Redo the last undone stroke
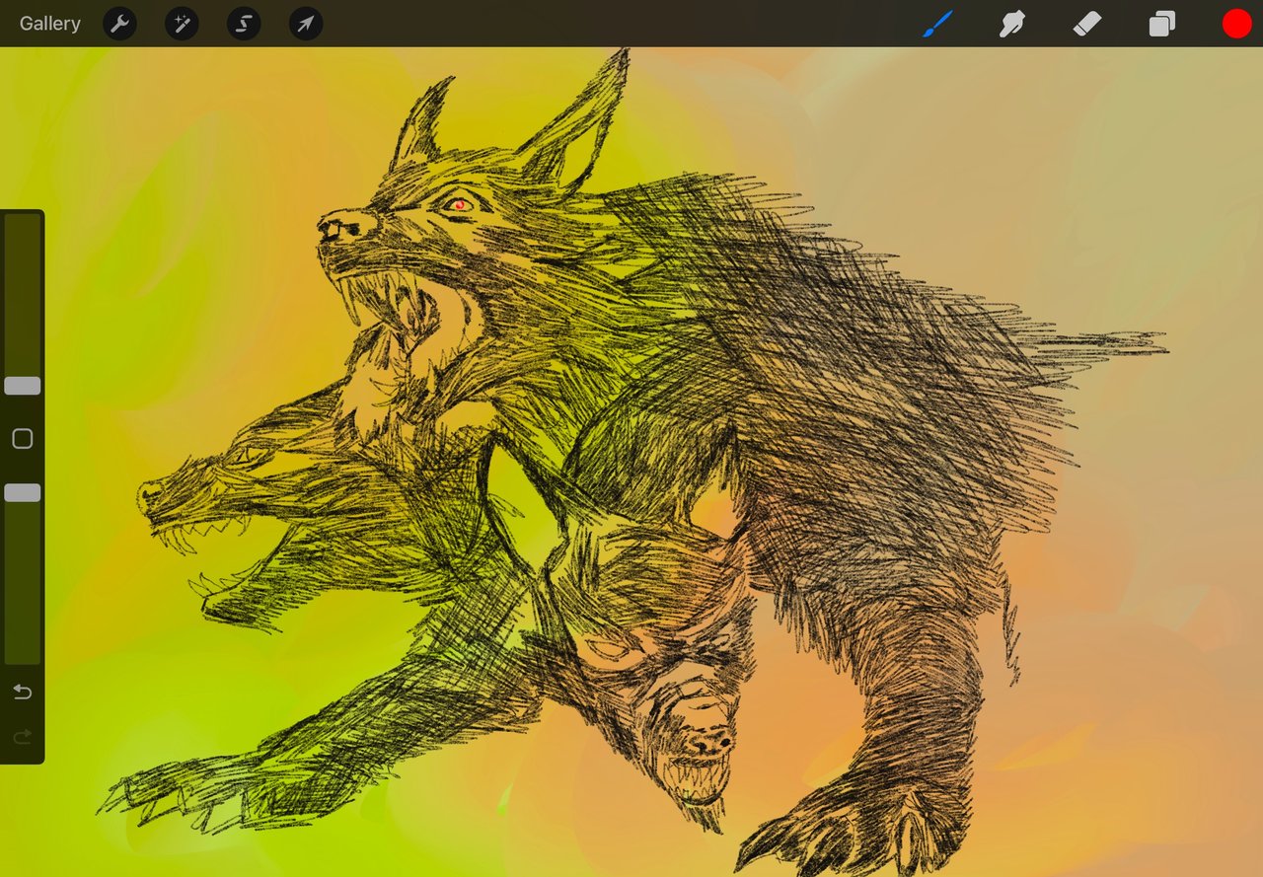 [x=22, y=736]
